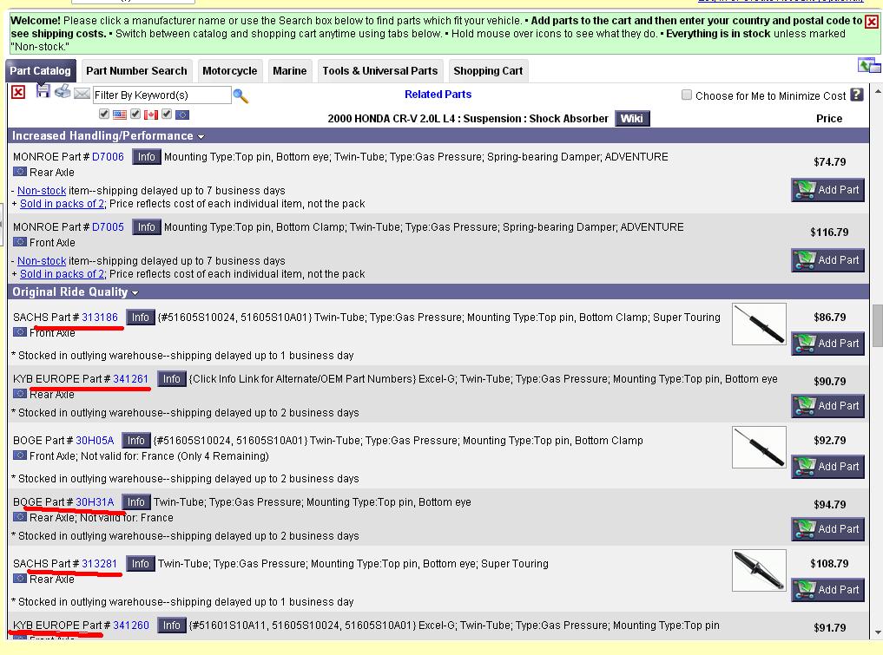
Task: Click Info for Sachs 313281
Action: pyautogui.click(x=141, y=564)
